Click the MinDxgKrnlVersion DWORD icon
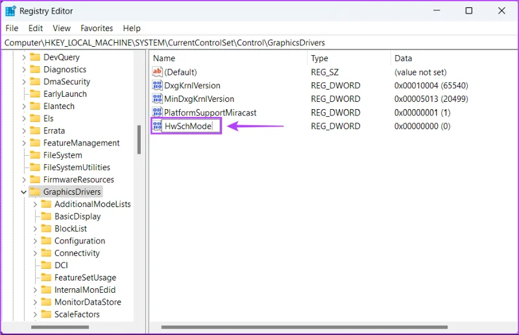Viewport: 519px width, 335px height. click(x=157, y=99)
